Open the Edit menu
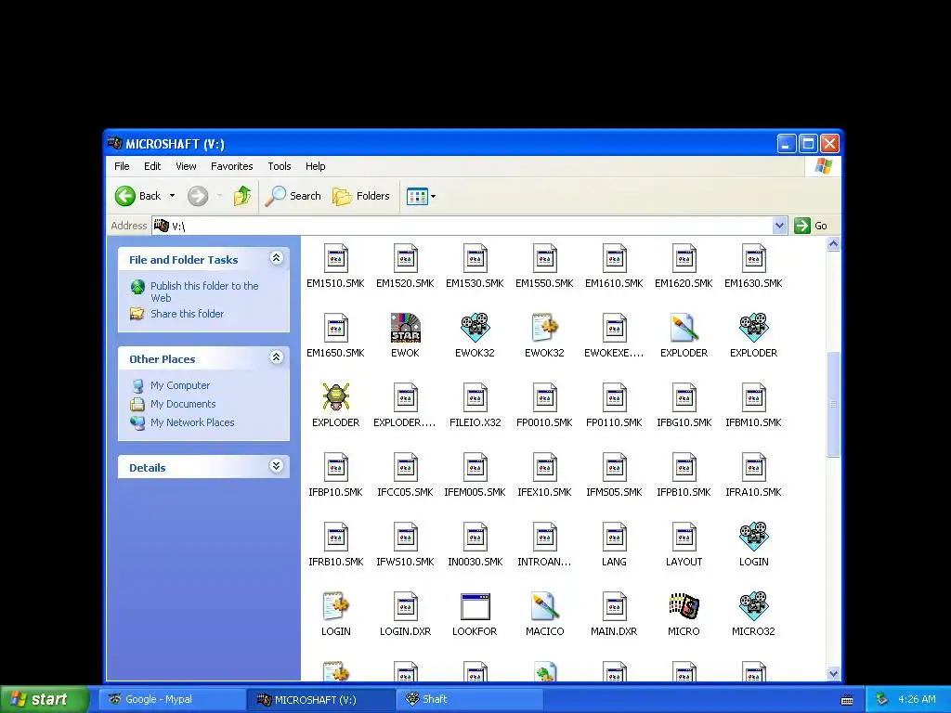This screenshot has width=951, height=713. [152, 166]
